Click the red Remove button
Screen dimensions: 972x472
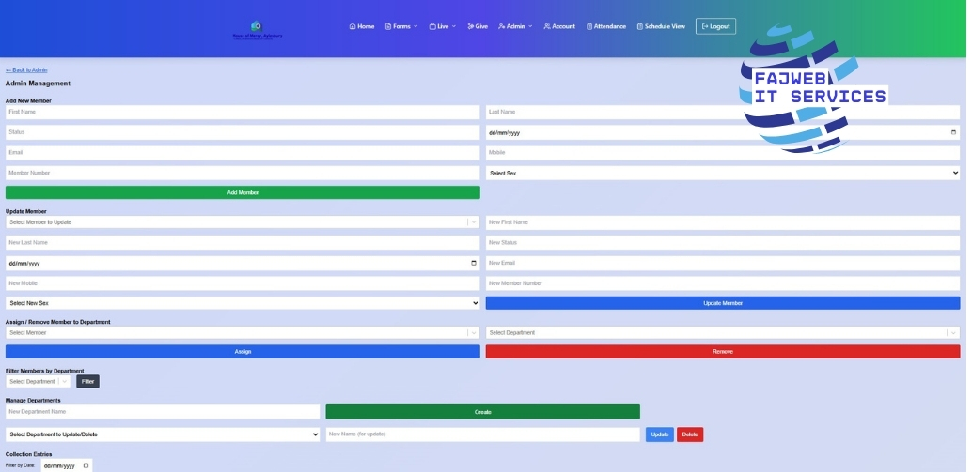(x=723, y=351)
